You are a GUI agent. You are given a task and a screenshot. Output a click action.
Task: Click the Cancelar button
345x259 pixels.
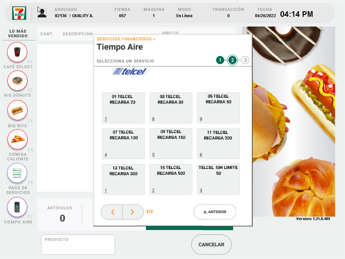point(211,245)
